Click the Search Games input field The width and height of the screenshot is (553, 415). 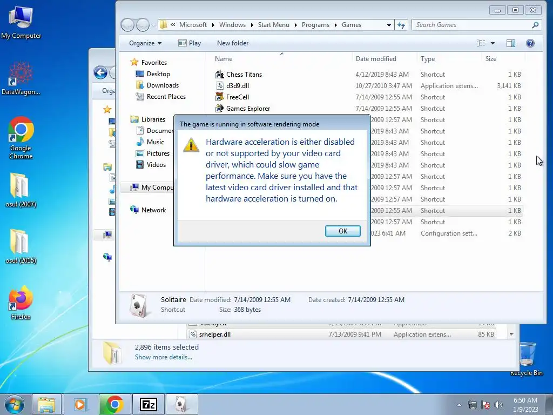tap(473, 25)
